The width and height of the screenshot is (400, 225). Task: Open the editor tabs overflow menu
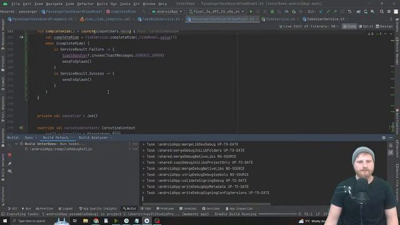pos(391,19)
